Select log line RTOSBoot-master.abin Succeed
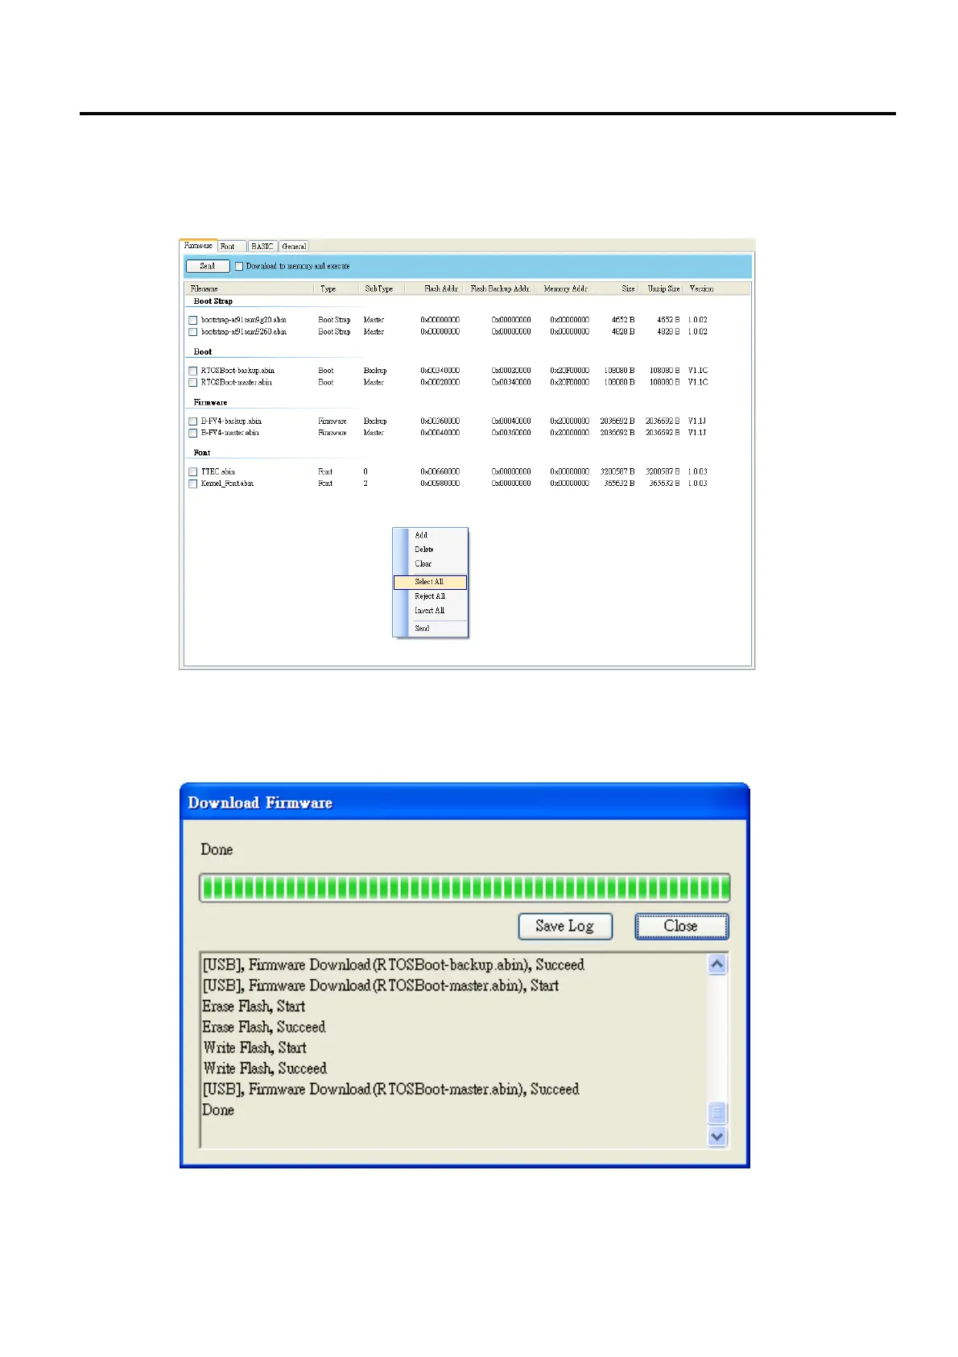 390,1089
